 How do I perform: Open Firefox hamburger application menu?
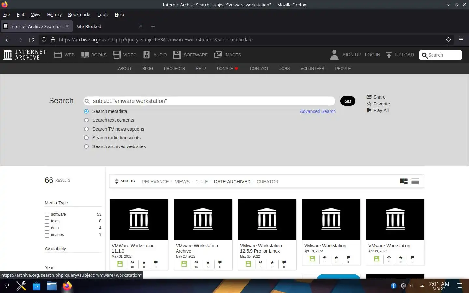click(461, 40)
